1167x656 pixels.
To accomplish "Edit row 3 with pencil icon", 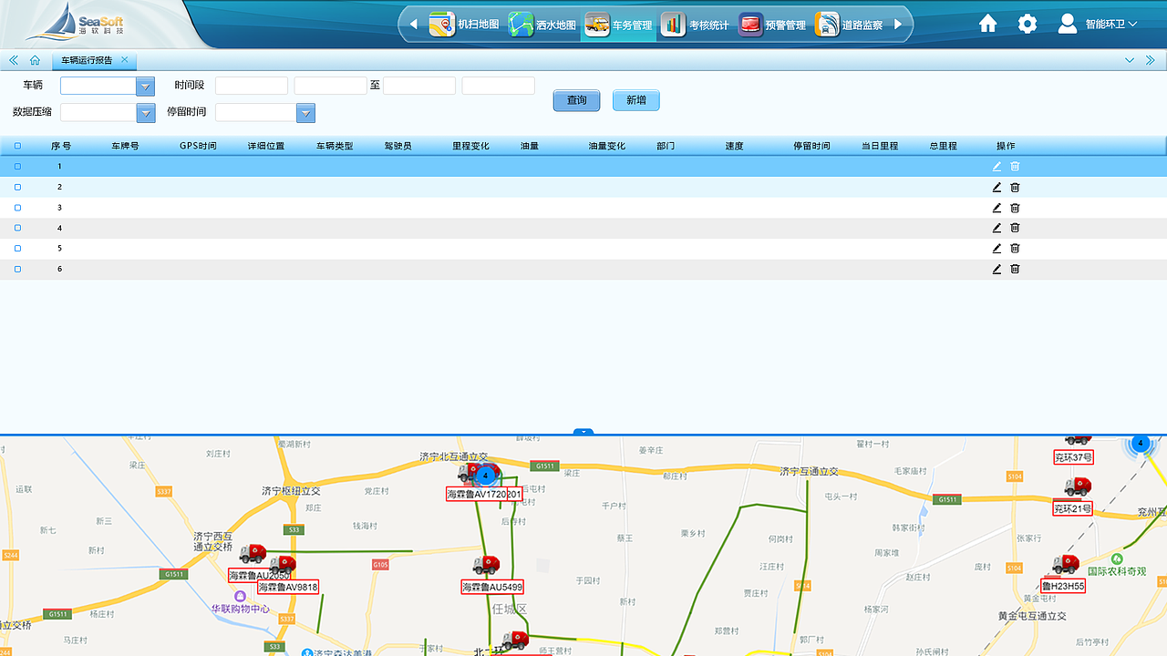I will click(x=997, y=208).
